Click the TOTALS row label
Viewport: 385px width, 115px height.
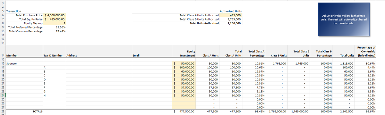[x=38, y=111]
